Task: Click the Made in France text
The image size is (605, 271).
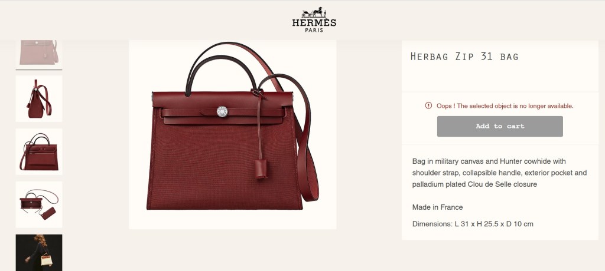Action: click(x=437, y=207)
